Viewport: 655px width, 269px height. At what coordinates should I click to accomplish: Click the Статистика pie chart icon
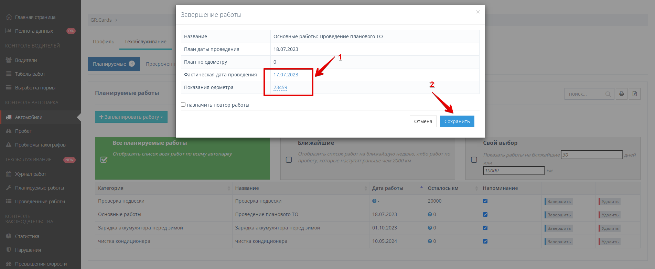[x=9, y=236]
